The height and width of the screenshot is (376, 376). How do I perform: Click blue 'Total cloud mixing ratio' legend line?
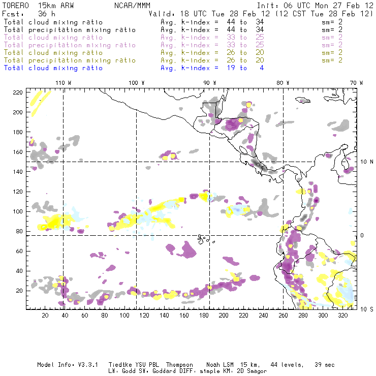(x=53, y=68)
